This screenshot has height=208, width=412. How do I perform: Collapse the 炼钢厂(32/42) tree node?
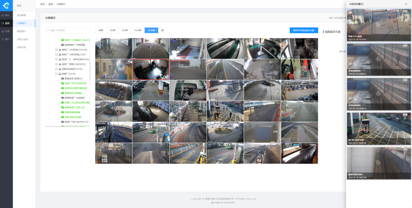point(56,74)
